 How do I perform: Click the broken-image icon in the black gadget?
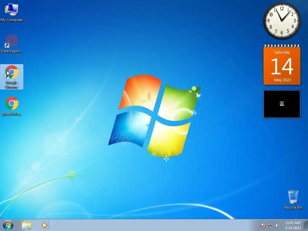coord(282,103)
